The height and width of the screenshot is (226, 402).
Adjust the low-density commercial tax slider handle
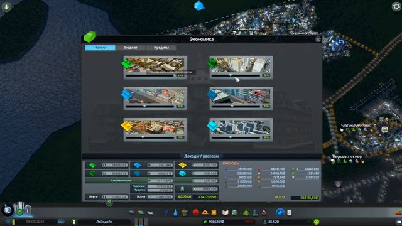[x=144, y=106]
